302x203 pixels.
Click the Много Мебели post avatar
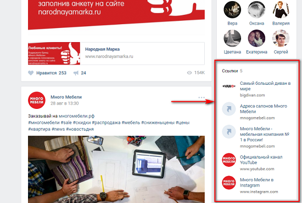click(37, 100)
